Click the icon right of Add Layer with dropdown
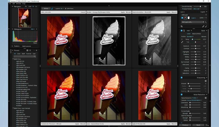Image resolution: width=219 pixels, height=127 pixels. coord(206,22)
